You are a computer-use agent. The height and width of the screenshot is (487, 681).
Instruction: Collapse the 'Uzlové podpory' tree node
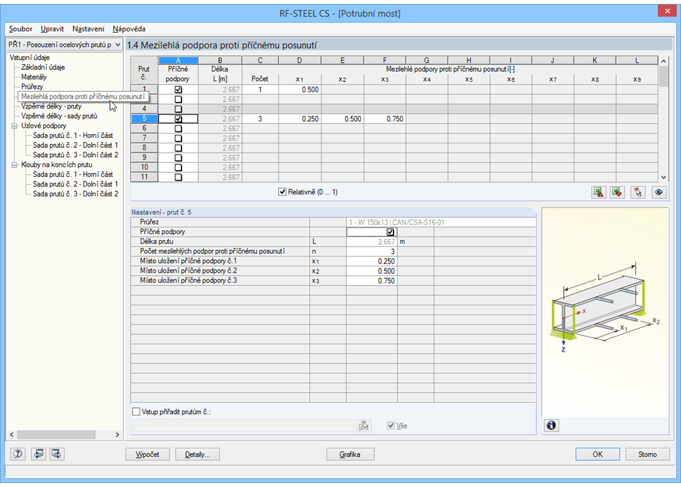14,126
